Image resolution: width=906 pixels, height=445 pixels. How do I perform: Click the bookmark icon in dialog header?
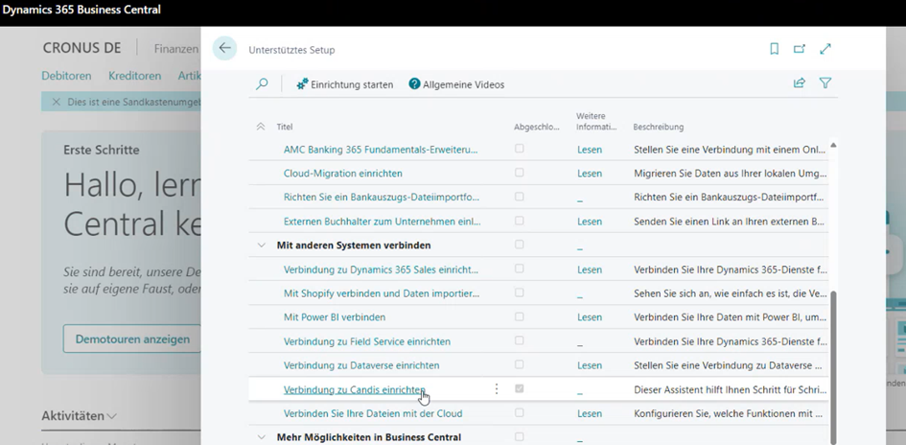(x=775, y=49)
